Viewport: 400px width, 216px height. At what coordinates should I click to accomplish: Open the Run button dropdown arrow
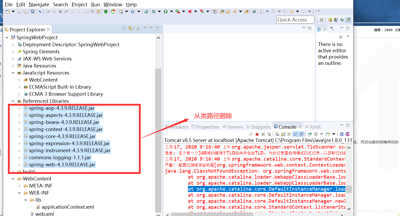pyautogui.click(x=171, y=12)
